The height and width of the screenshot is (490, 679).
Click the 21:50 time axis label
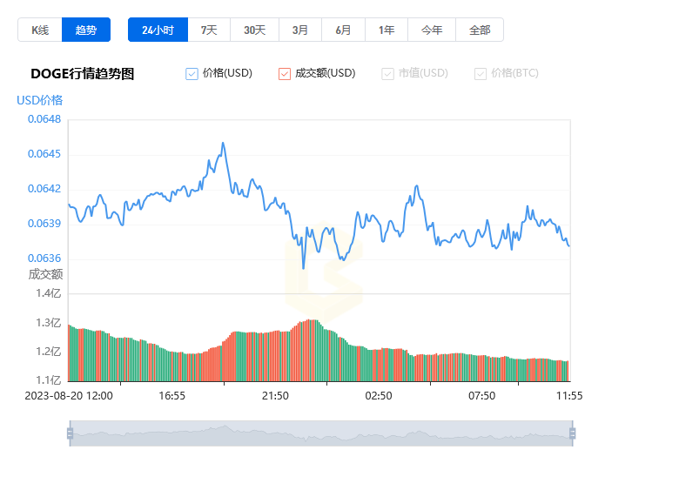point(275,396)
